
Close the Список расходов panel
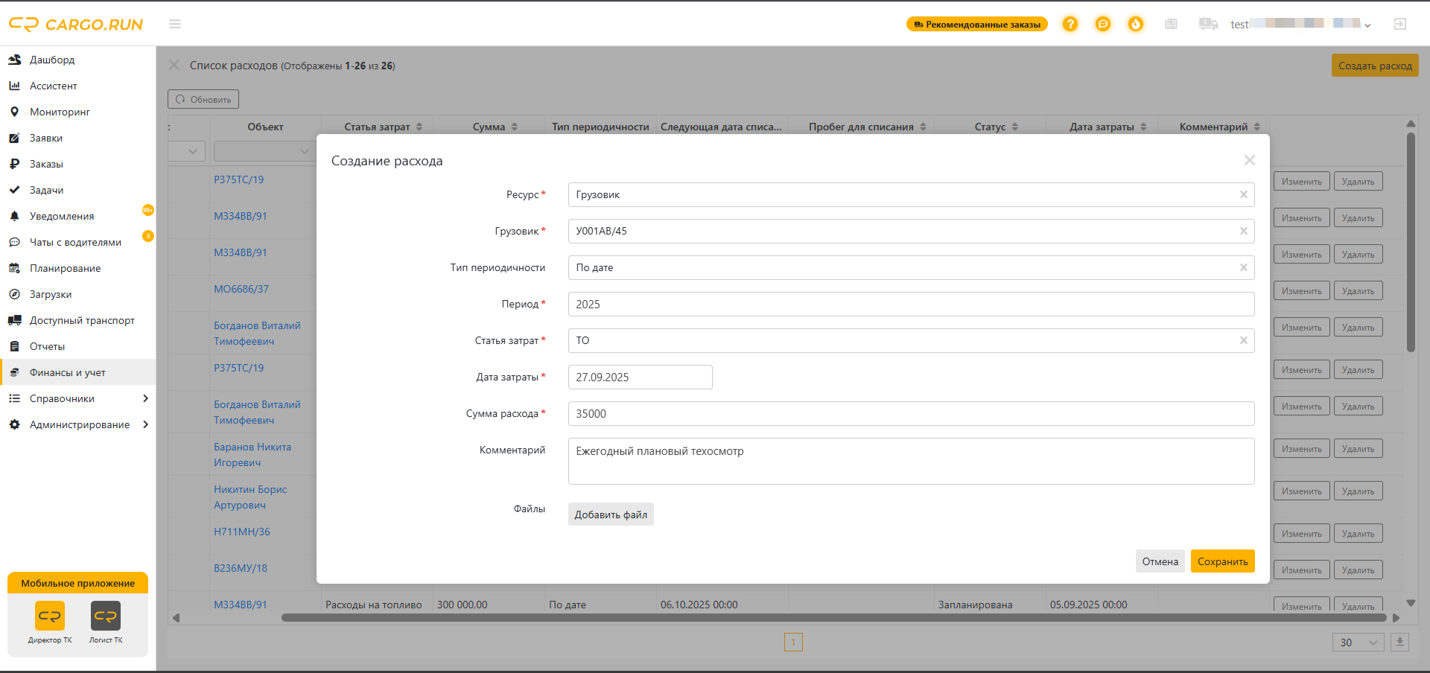(x=174, y=65)
